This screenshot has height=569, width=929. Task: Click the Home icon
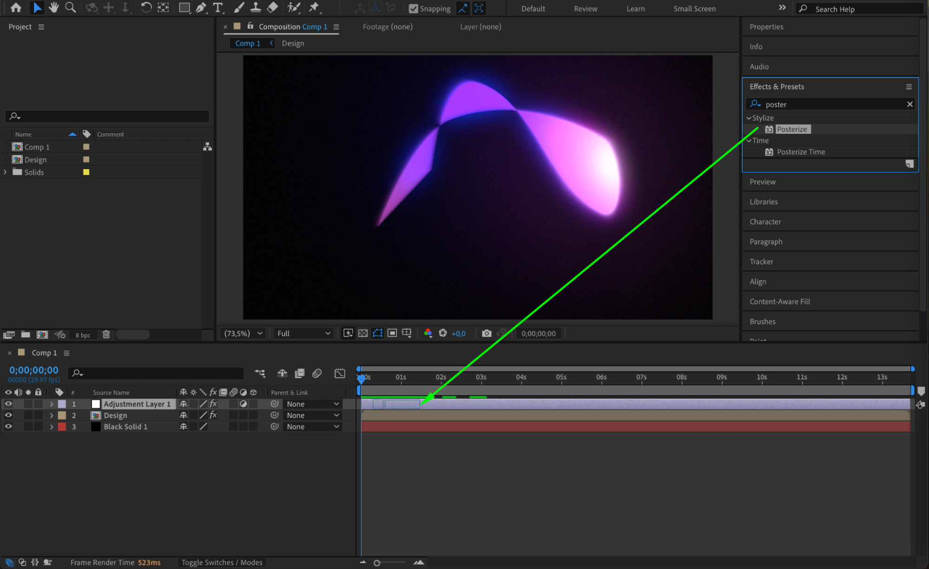point(16,7)
